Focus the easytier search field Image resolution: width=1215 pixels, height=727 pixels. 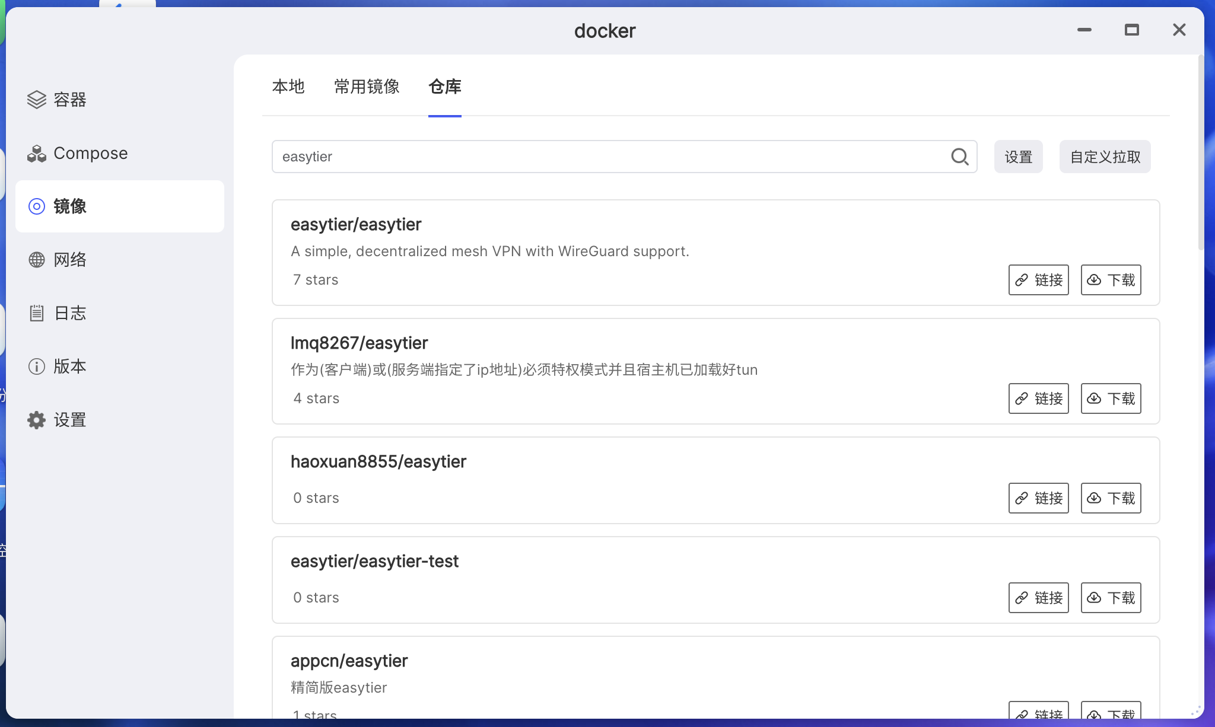click(x=624, y=157)
